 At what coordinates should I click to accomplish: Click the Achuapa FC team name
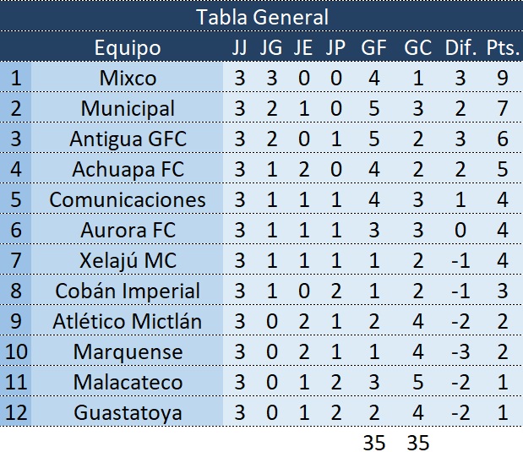128,169
